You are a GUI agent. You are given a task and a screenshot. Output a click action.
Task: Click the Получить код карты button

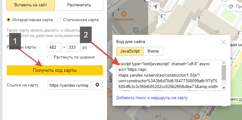coord(55,70)
